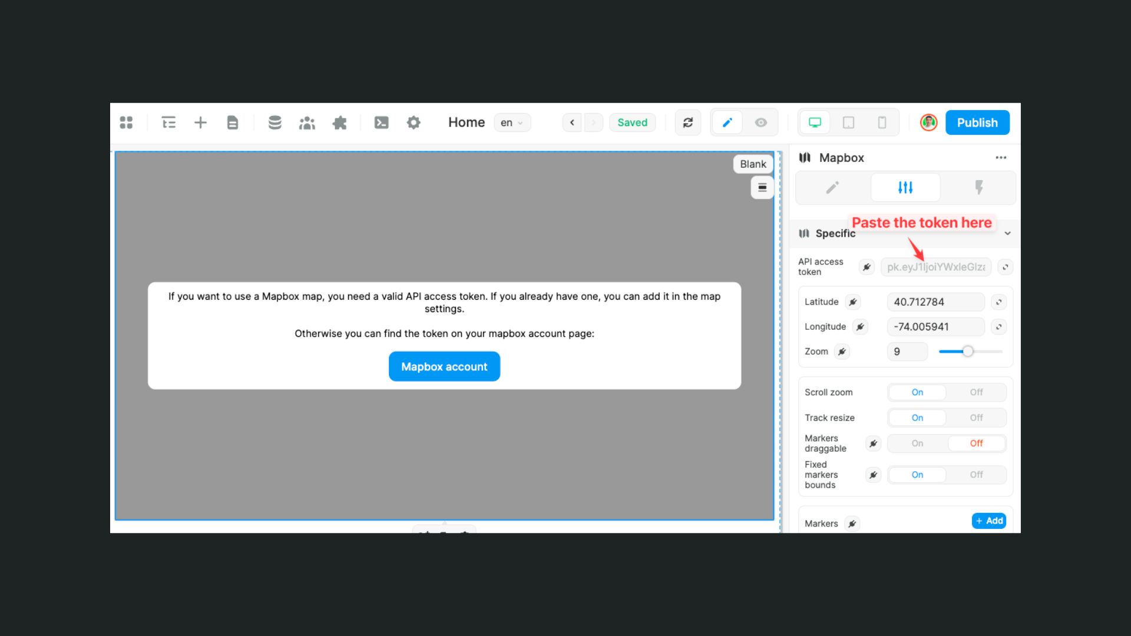Screen dimensions: 1131x636
Task: Click the sync/refresh icon near Saved
Action: tap(687, 122)
